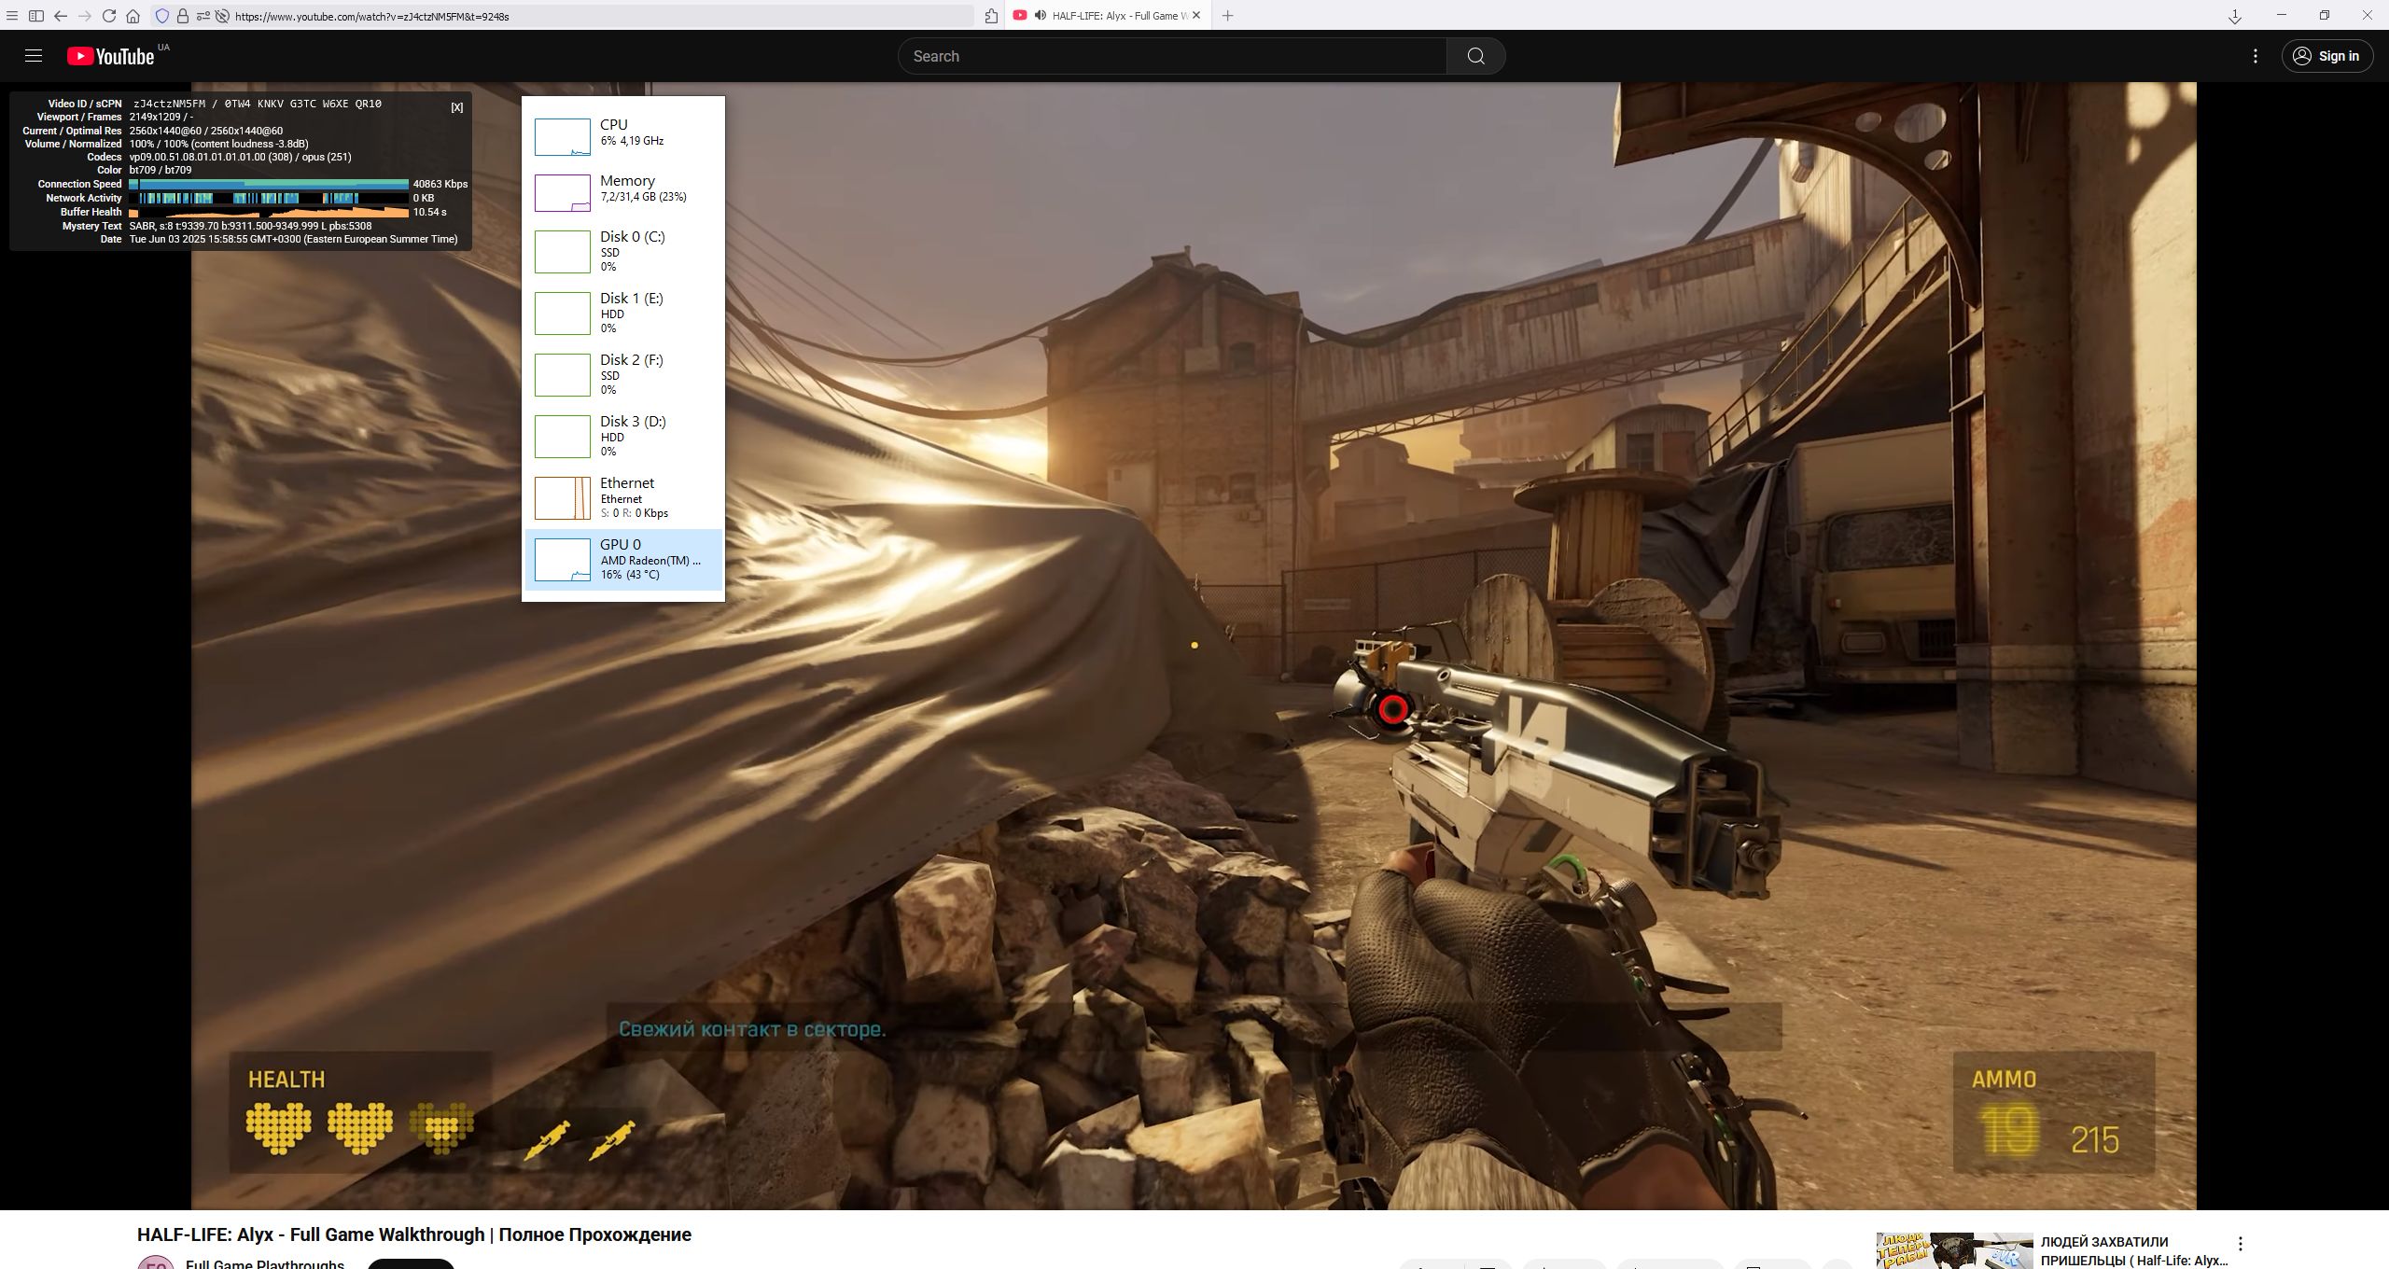Image resolution: width=2389 pixels, height=1269 pixels.
Task: Click the YouTube search magnifier button
Action: [1475, 56]
